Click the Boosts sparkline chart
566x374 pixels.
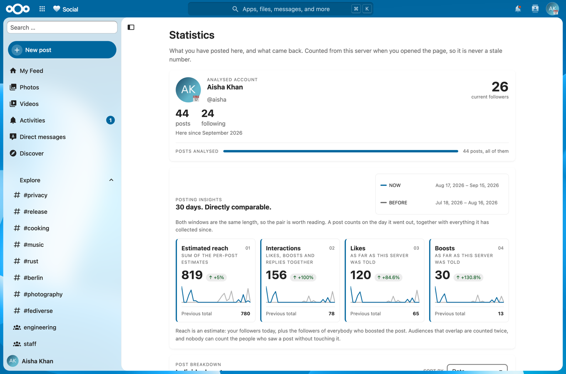pyautogui.click(x=469, y=295)
